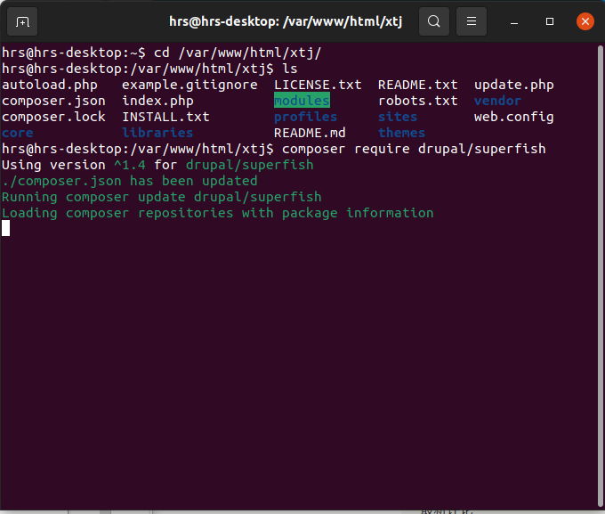
Task: Click the composer.json file name
Action: click(x=53, y=102)
